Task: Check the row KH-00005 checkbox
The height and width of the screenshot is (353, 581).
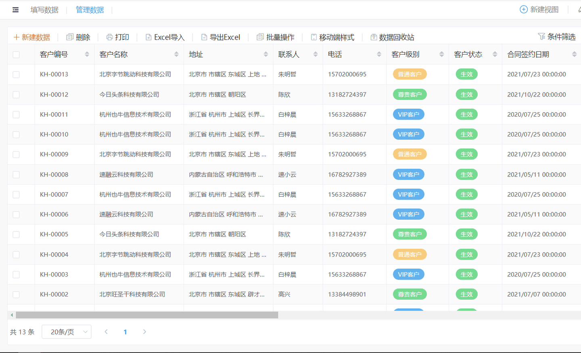Action: point(16,234)
